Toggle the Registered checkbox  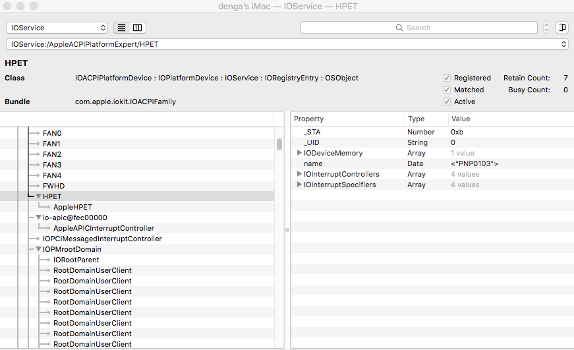click(447, 78)
